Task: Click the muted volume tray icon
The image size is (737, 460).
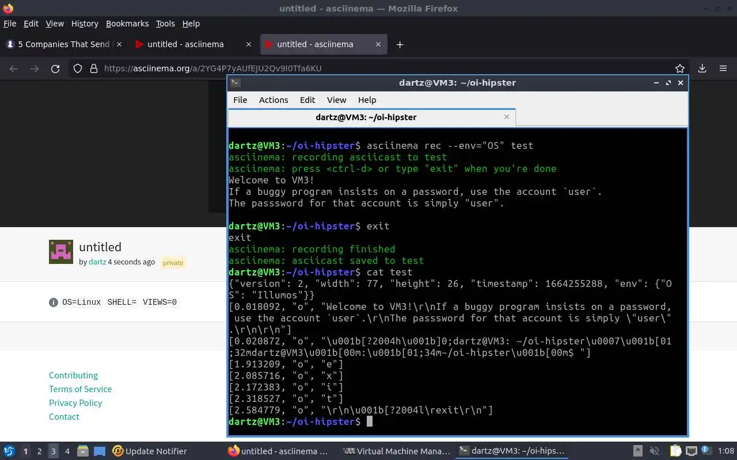Action: pos(655,451)
